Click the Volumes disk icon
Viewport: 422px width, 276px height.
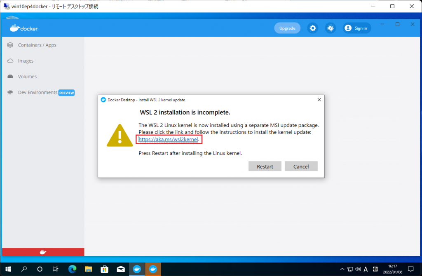10,77
